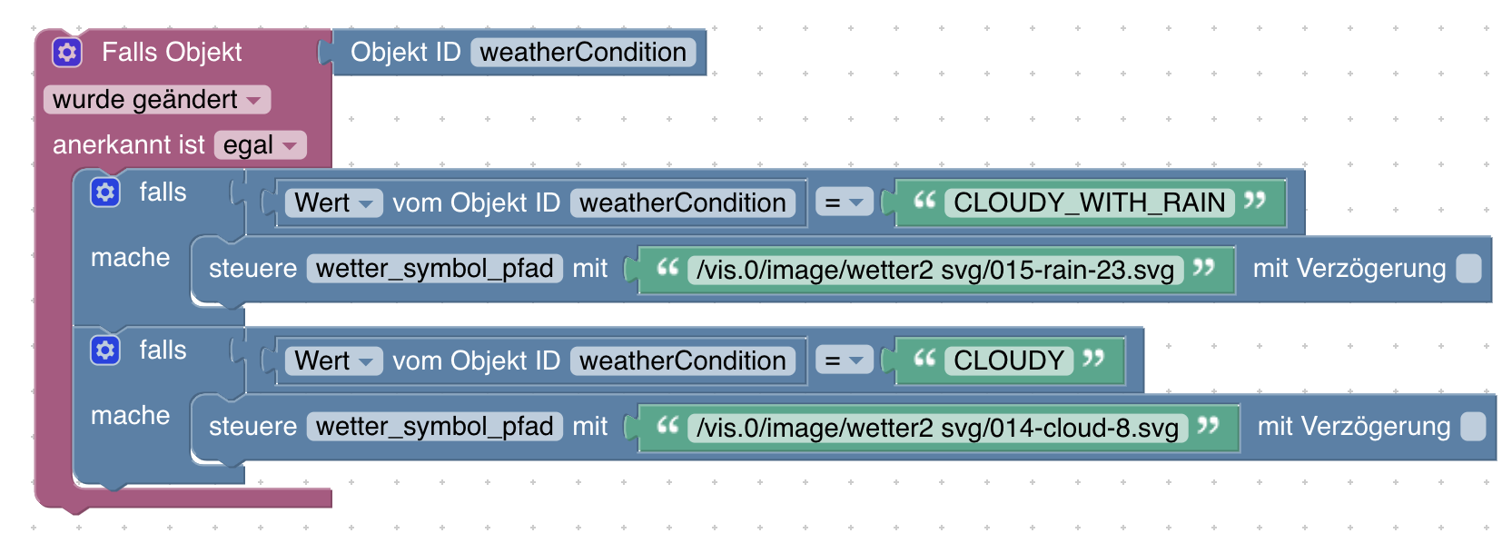
Task: Open gear icon of second falls block
Action: [x=105, y=350]
